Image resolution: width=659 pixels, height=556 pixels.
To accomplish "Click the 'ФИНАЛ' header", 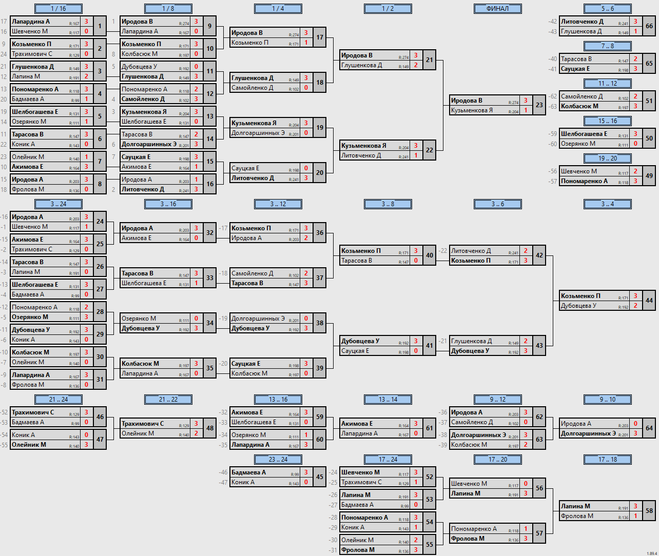I will click(x=498, y=9).
